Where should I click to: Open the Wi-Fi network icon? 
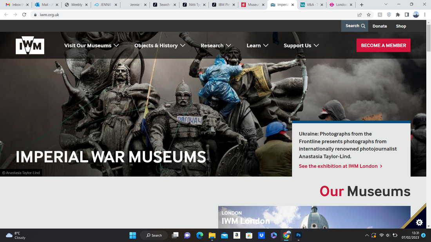coord(382,235)
